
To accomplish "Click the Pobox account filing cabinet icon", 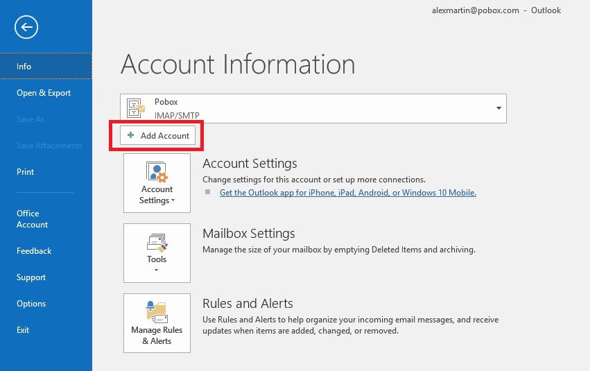I will (x=136, y=108).
